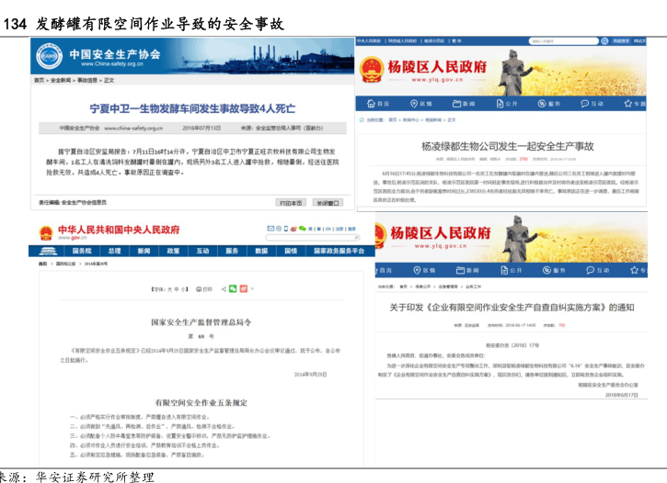Screen dimensions: 667x483
Task: Open 数据 tab in gov.cn navbar
Action: pyautogui.click(x=261, y=251)
